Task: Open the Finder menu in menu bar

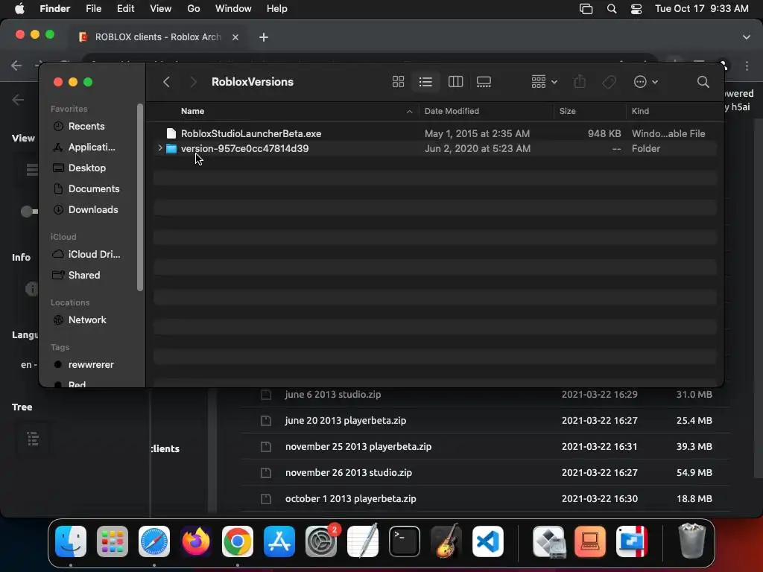Action: click(x=54, y=9)
